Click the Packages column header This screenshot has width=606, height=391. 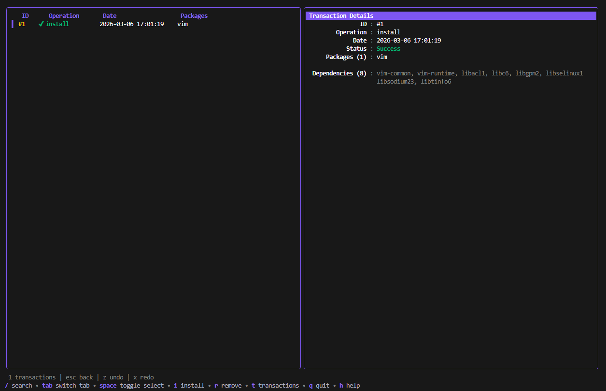pyautogui.click(x=194, y=16)
